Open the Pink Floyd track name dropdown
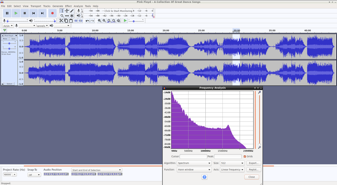Screen dimensions: 337x185 pos(11,36)
